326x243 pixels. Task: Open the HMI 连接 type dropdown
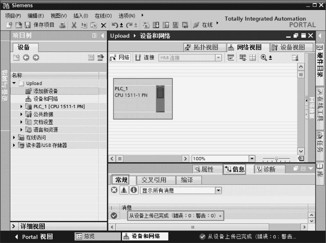click(218, 58)
